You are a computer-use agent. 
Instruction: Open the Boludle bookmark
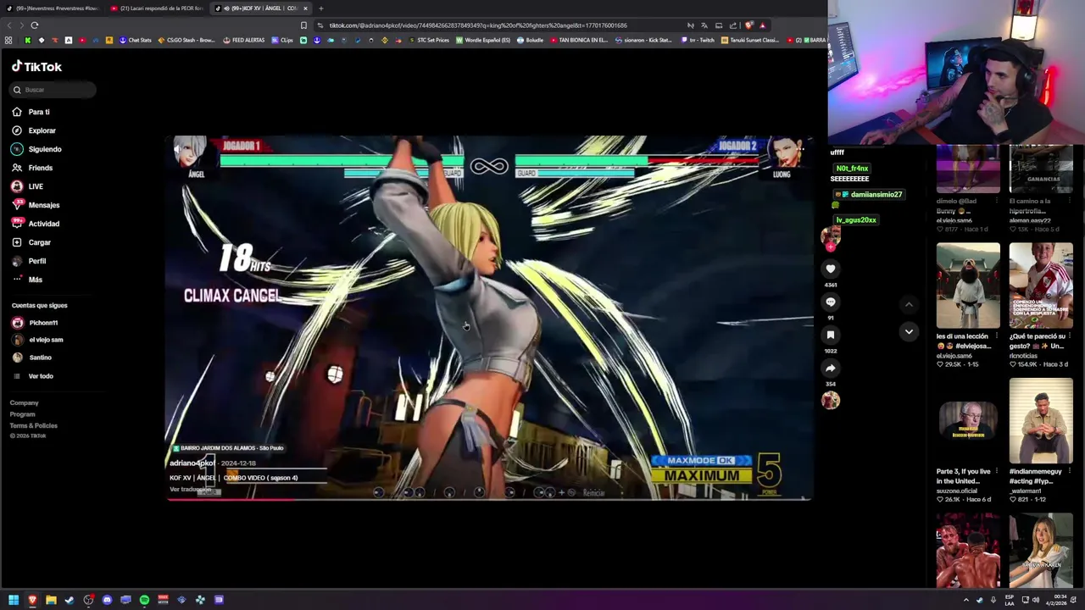[531, 40]
